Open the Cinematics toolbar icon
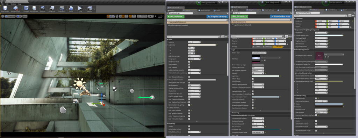 coord(62,9)
